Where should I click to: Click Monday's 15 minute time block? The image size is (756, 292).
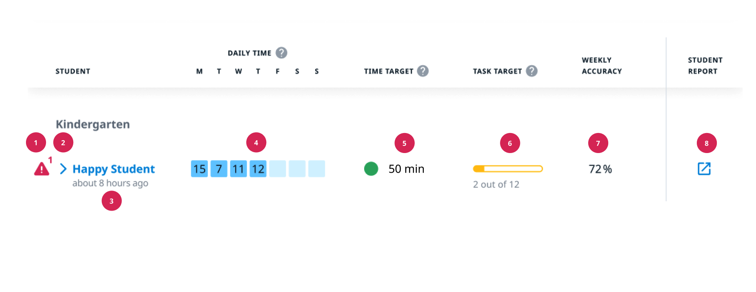coord(199,169)
